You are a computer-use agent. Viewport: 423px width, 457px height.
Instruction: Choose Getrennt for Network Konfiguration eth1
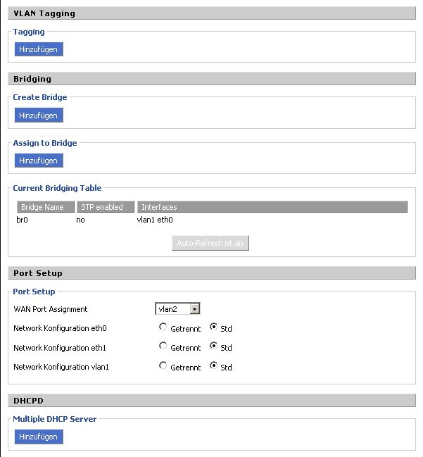coord(163,346)
